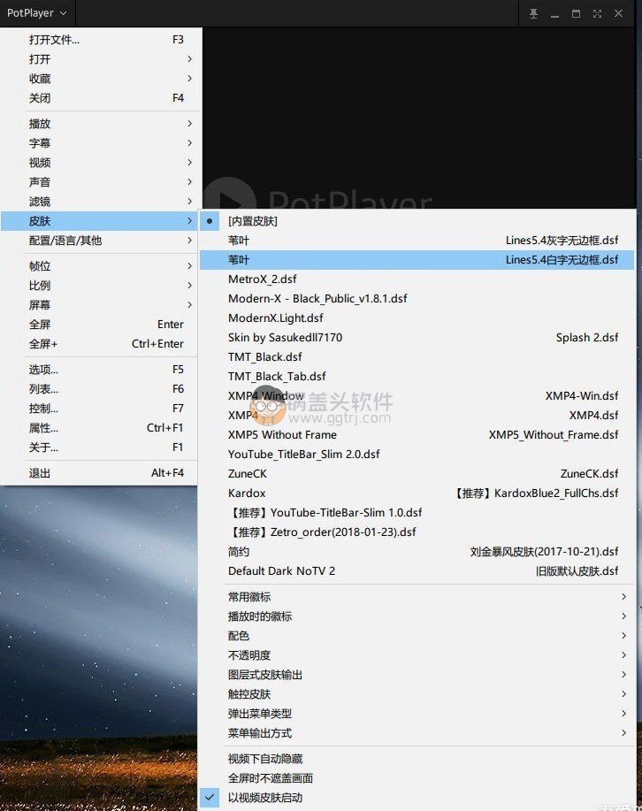Image resolution: width=642 pixels, height=811 pixels.
Task: Apply skin Lines5.4白字无边框.dsf
Action: [x=417, y=260]
